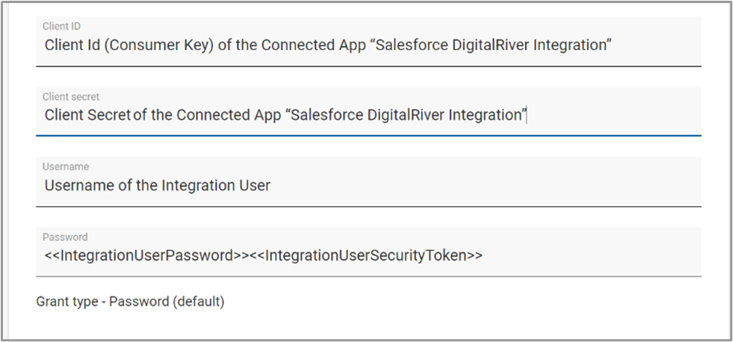Click the "Grant type - Password (default)" text
The width and height of the screenshot is (733, 342).
130,302
